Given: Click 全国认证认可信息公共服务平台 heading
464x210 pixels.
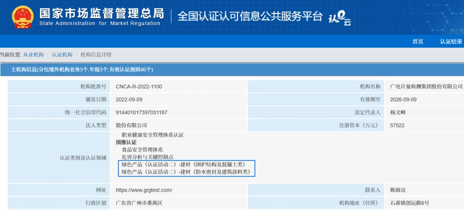Looking at the screenshot, I should click(250, 17).
